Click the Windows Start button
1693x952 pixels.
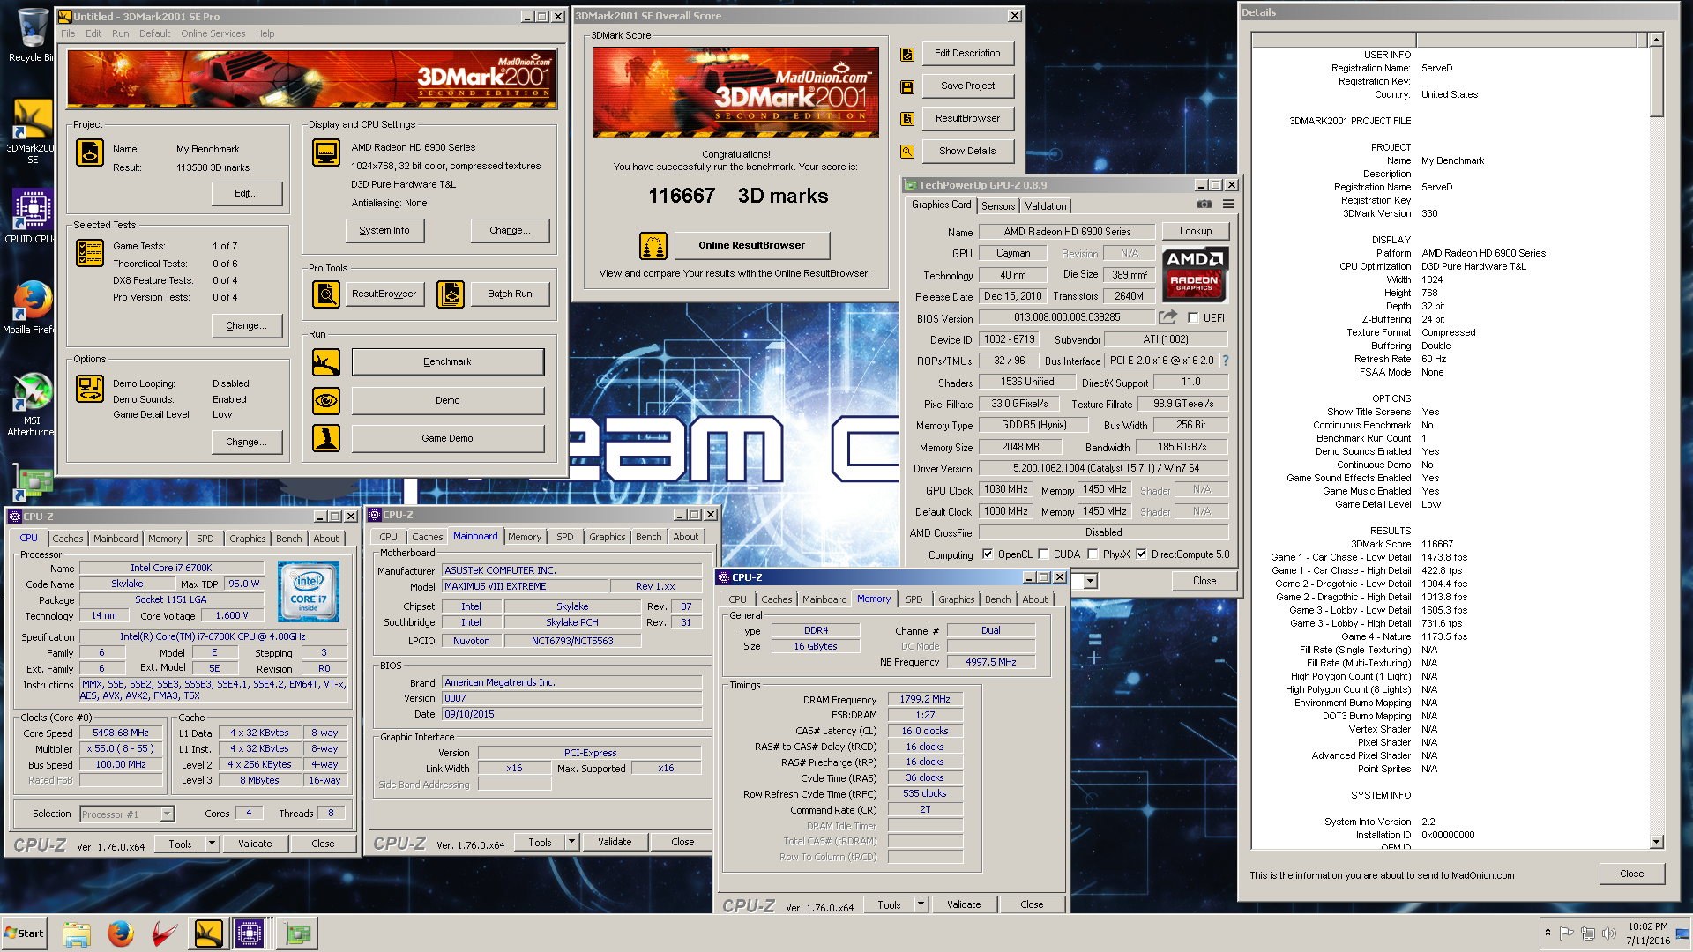pyautogui.click(x=25, y=933)
